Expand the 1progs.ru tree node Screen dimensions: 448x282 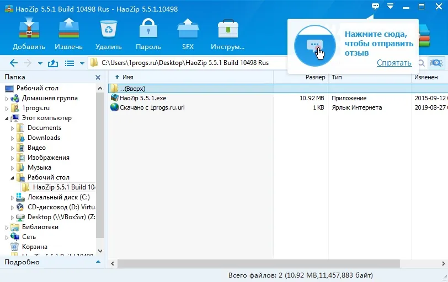pyautogui.click(x=7, y=109)
